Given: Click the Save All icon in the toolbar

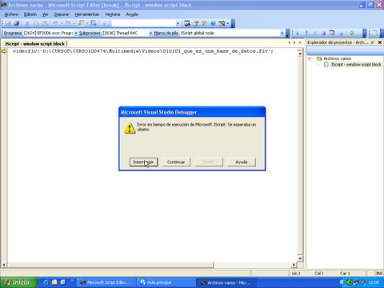Looking at the screenshot, I should (17, 23).
